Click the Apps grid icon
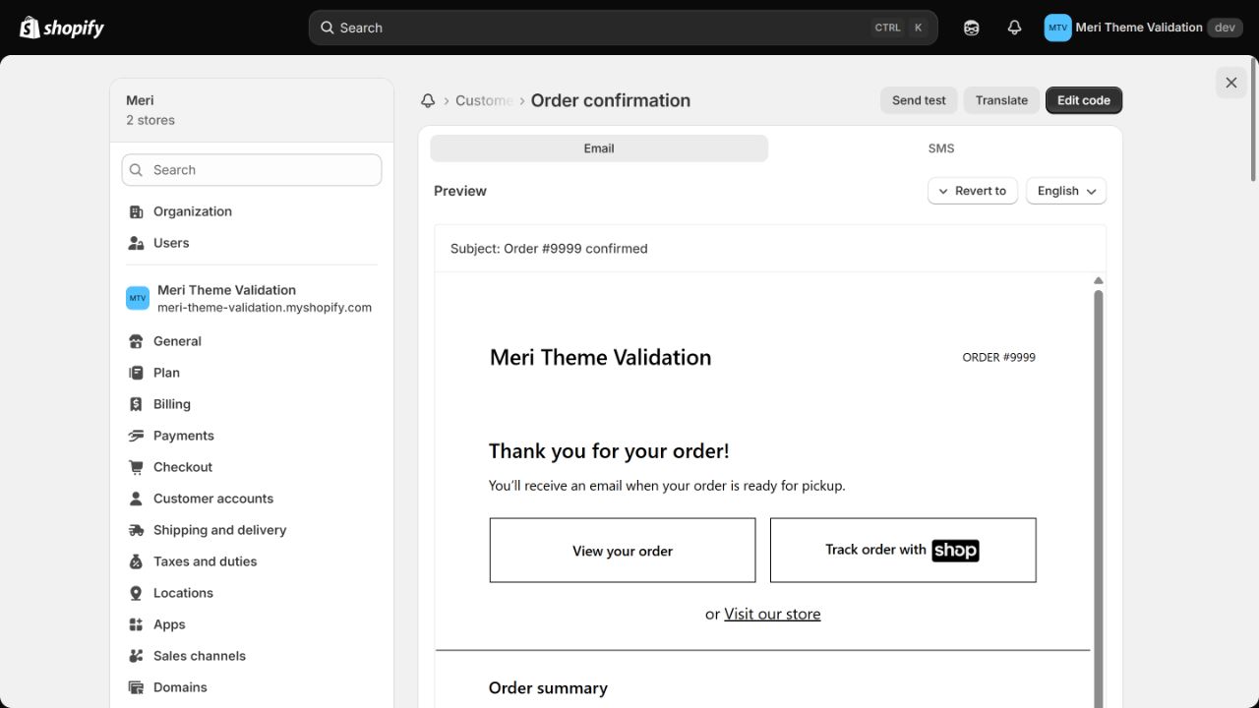This screenshot has width=1259, height=708. click(136, 624)
